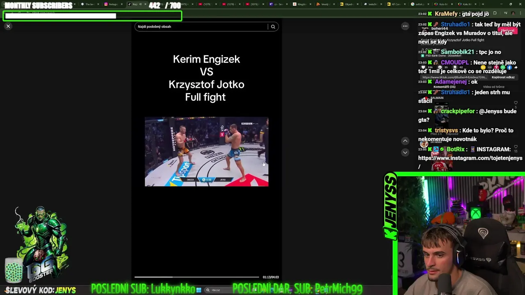Save video with the bookmark icon
The image size is (525, 295).
coord(455,67)
